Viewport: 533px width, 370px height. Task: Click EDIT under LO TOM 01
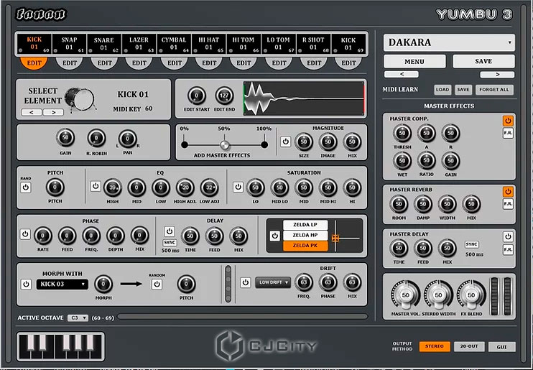tap(279, 63)
